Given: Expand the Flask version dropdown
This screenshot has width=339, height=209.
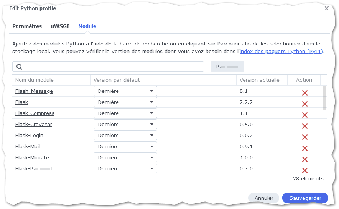Looking at the screenshot, I should tap(125, 102).
